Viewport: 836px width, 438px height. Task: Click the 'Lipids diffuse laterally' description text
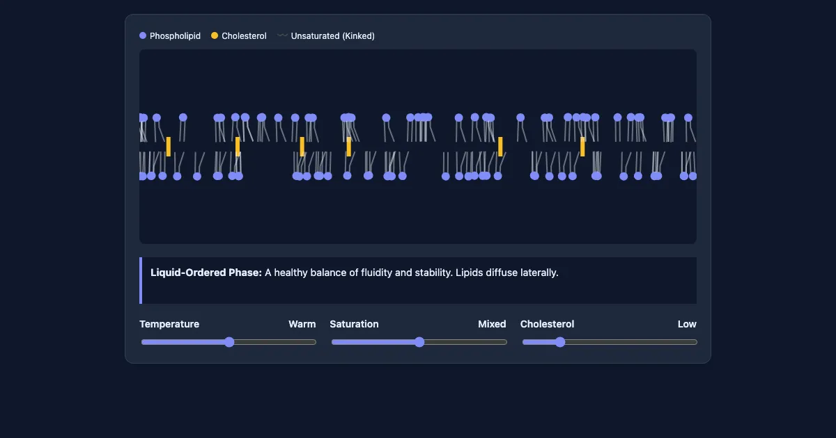(x=507, y=273)
